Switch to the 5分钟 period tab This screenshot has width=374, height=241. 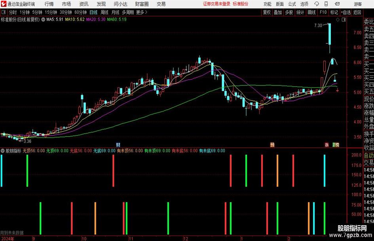[37, 12]
